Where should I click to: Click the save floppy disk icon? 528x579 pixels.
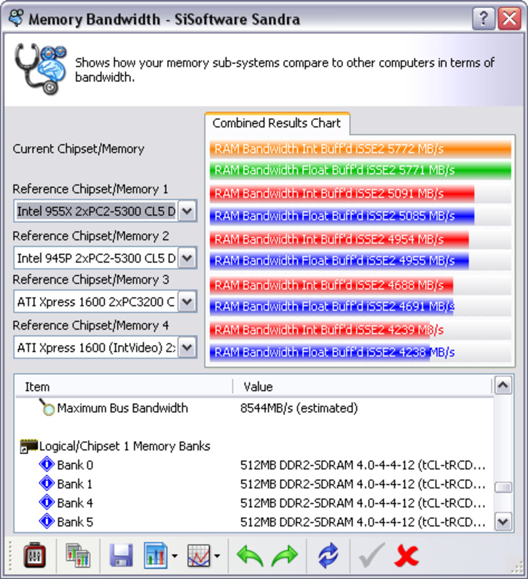[x=122, y=555]
